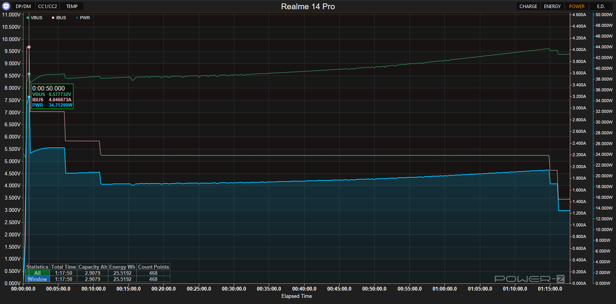Show the TEMP chart
This screenshot has width=616, height=304.
72,7
